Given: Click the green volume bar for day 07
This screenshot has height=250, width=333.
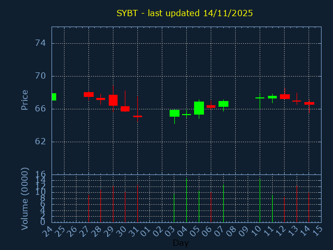Looking at the screenshot, I should tap(223, 204).
